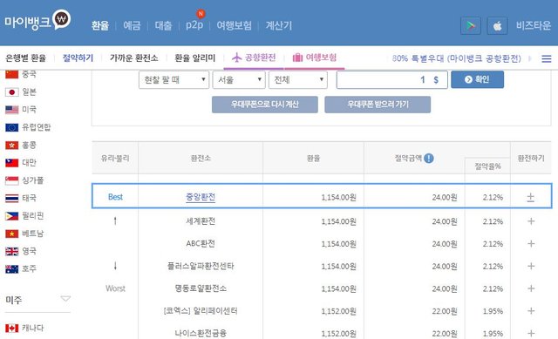Screen dimensions: 558x339
Task: Open the 여행보험 top menu
Action: click(235, 25)
